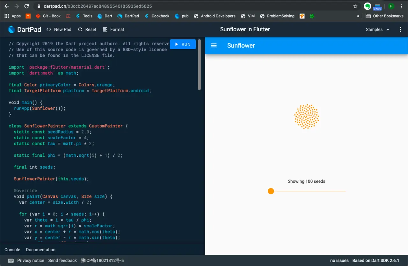Click the browser forward arrow
The width and height of the screenshot is (408, 266).
pyautogui.click(x=17, y=6)
